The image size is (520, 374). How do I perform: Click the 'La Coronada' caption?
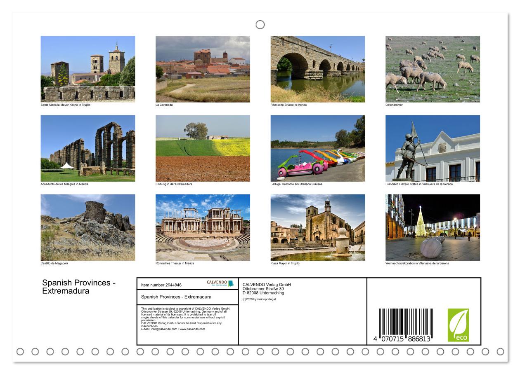tap(164, 105)
